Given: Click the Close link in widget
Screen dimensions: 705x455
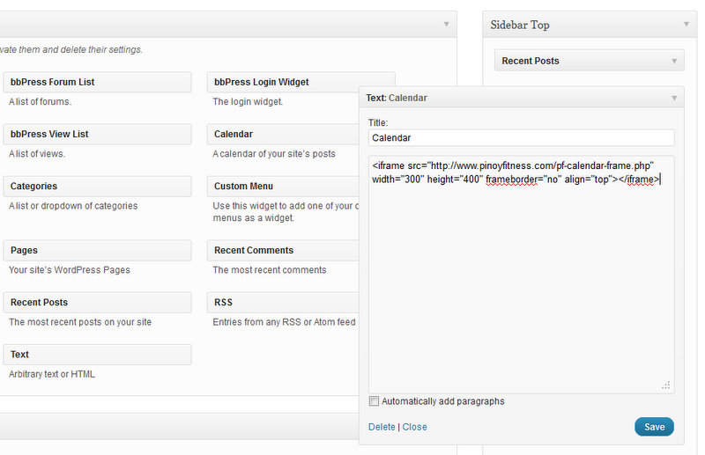Looking at the screenshot, I should pos(414,427).
